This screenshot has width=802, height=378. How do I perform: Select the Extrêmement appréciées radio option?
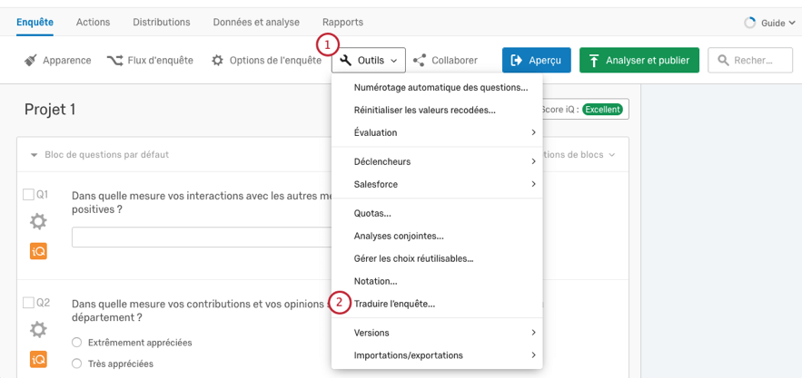pos(76,343)
